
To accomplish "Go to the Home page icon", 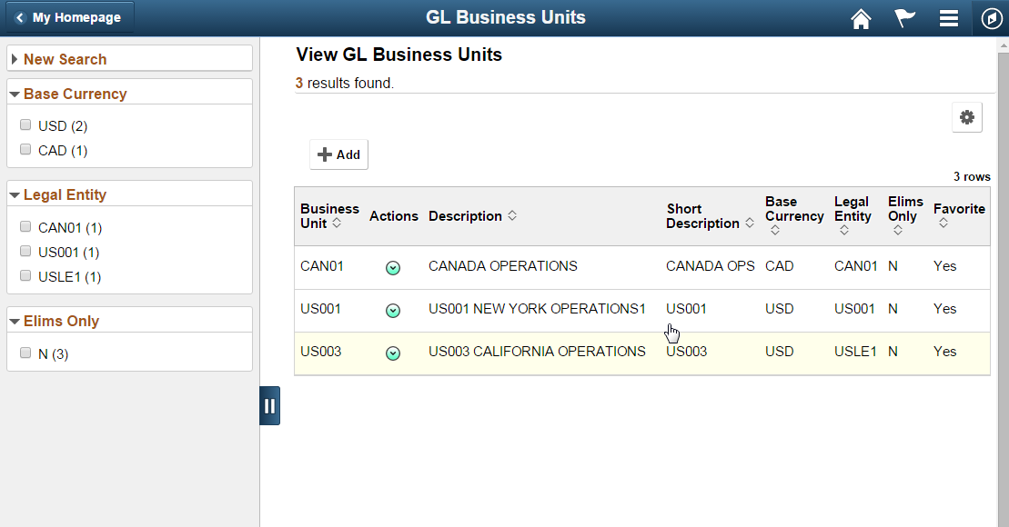I will coord(861,19).
